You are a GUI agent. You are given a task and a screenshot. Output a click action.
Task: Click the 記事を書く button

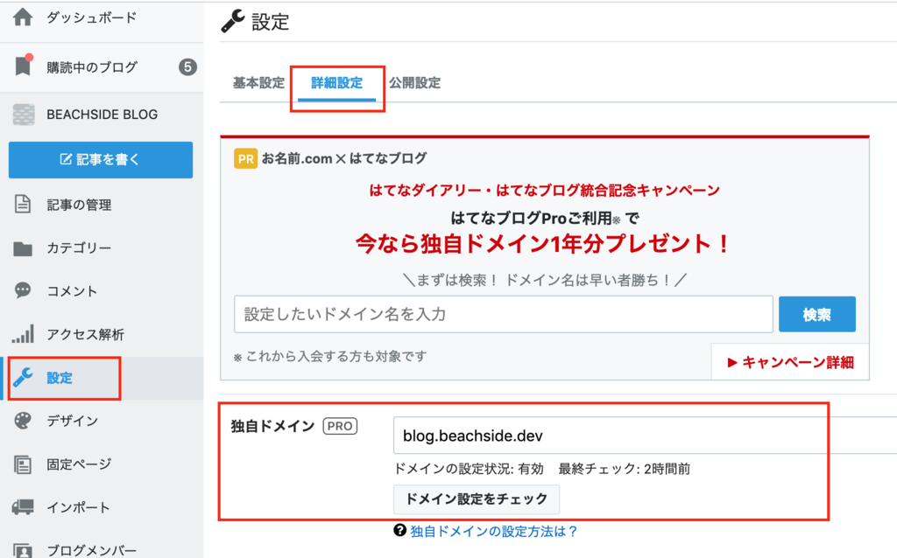tap(101, 160)
